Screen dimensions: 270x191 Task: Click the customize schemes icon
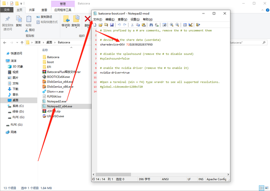(x=190, y=25)
